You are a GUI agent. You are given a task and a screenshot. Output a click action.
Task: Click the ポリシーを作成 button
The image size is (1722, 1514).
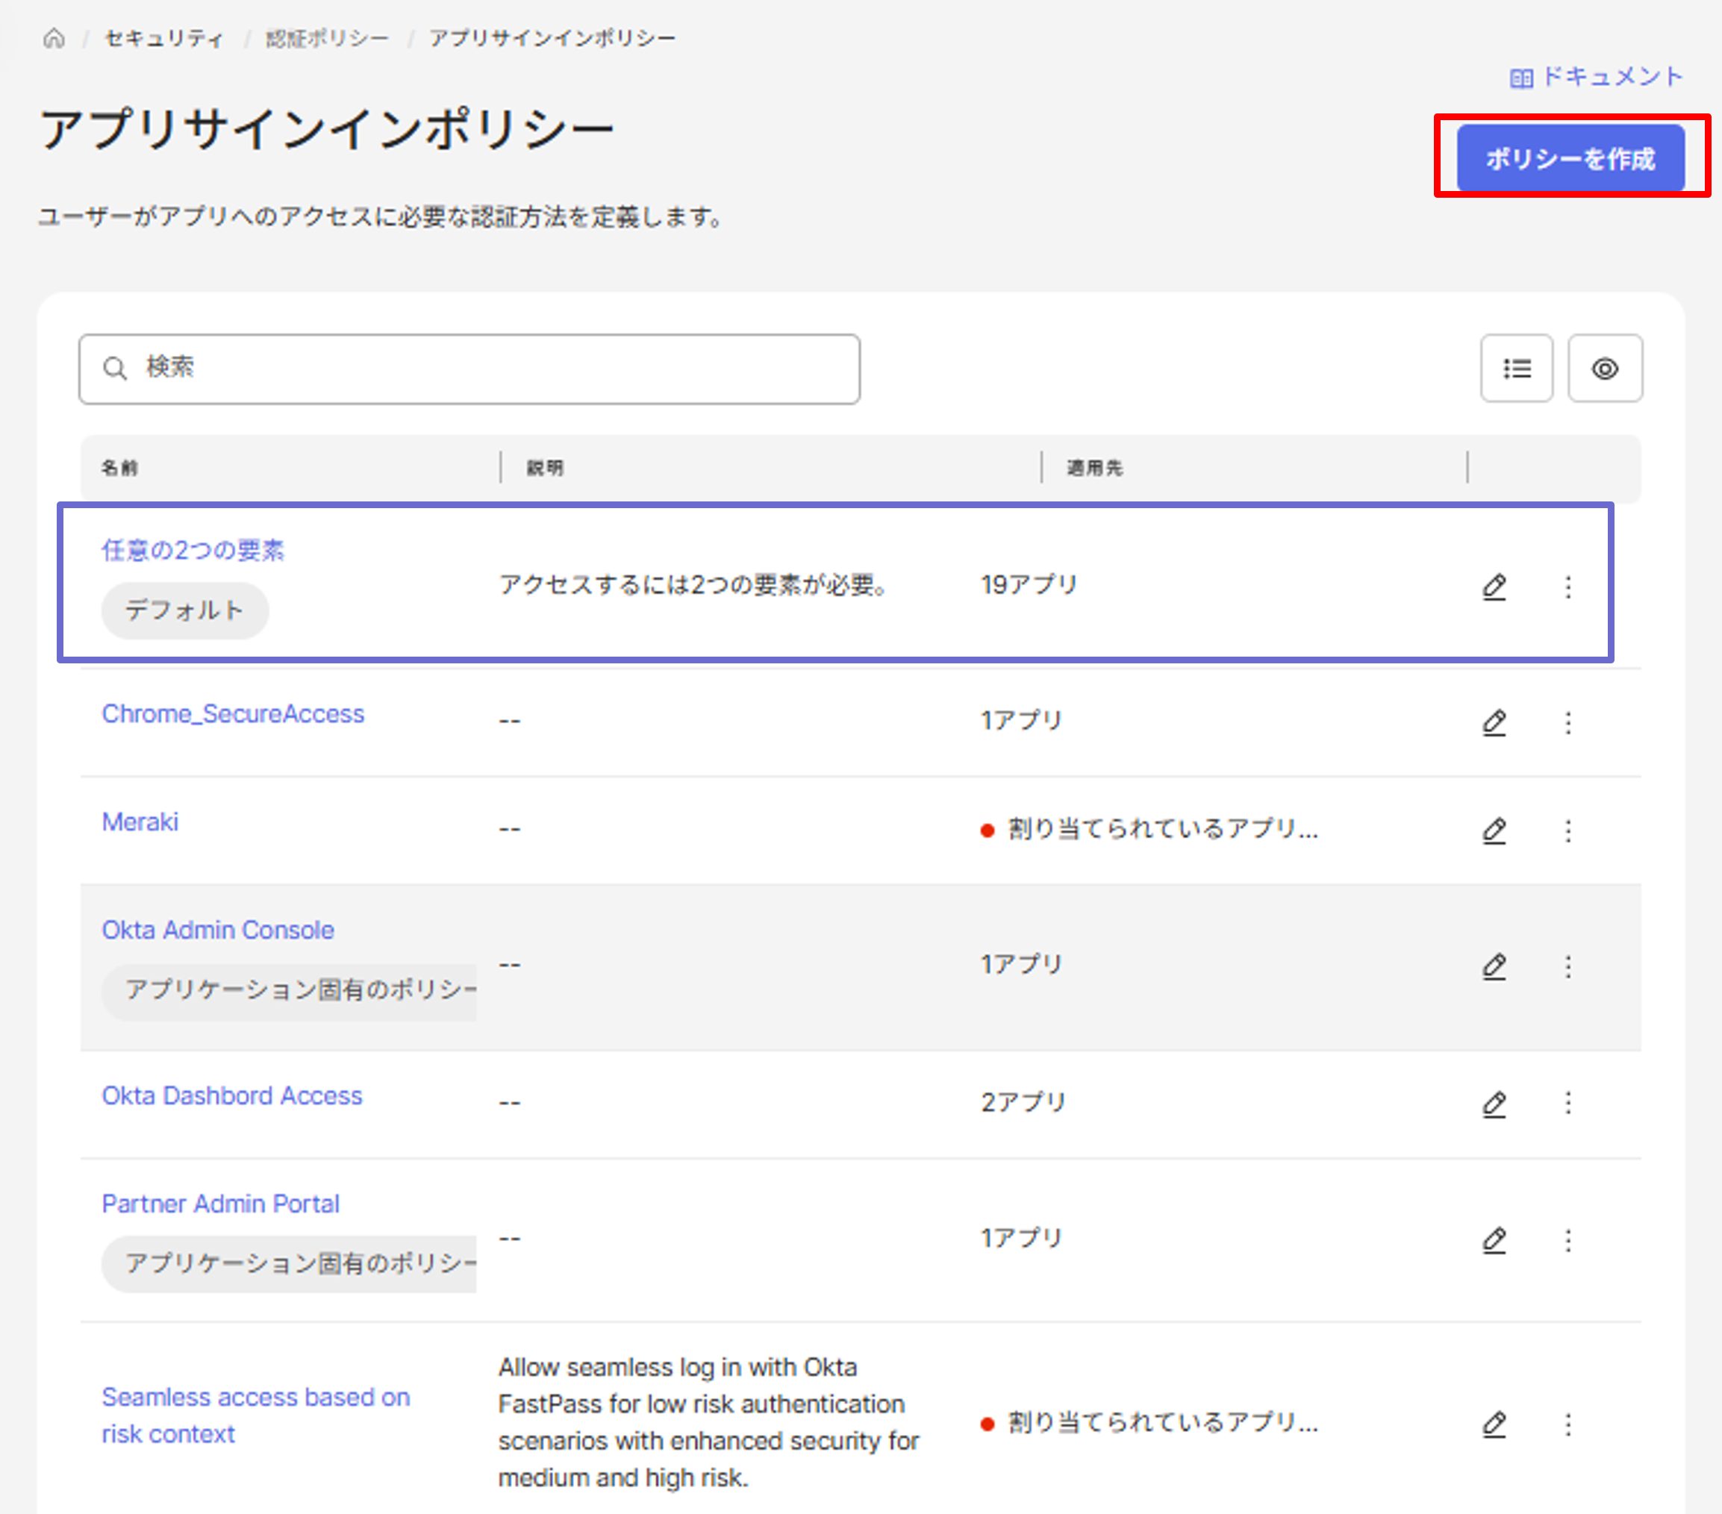pyautogui.click(x=1570, y=158)
